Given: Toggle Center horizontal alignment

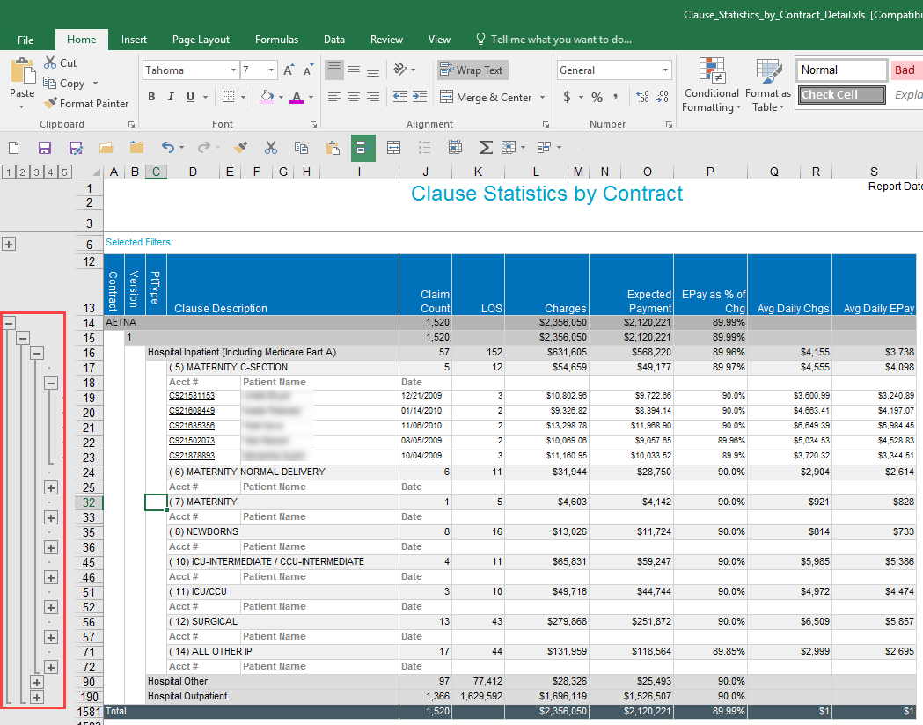Looking at the screenshot, I should tap(353, 97).
